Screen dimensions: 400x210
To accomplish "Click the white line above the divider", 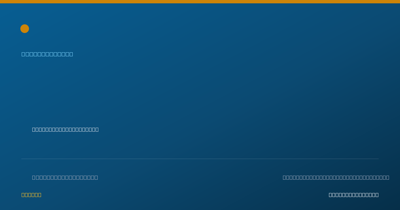I will point(65,129).
